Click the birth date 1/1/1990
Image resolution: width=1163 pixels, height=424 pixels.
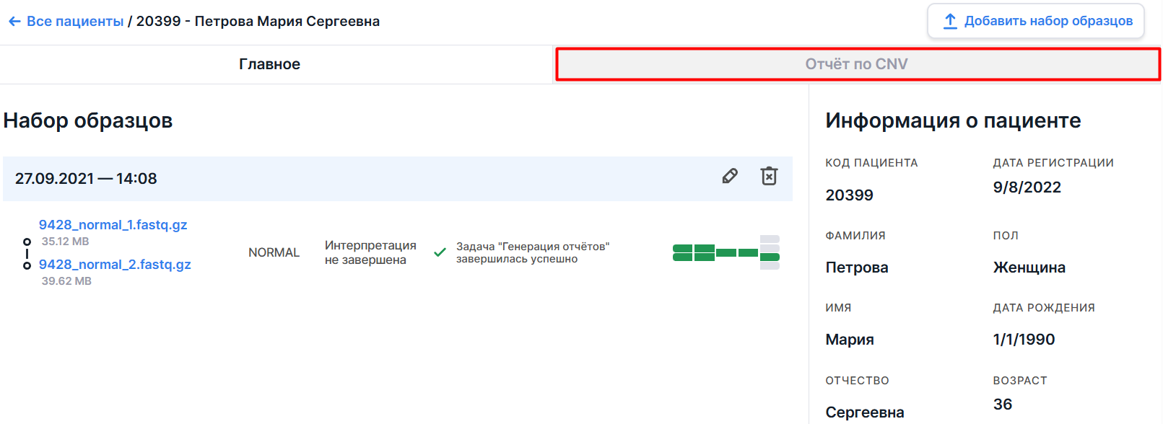click(x=1024, y=340)
